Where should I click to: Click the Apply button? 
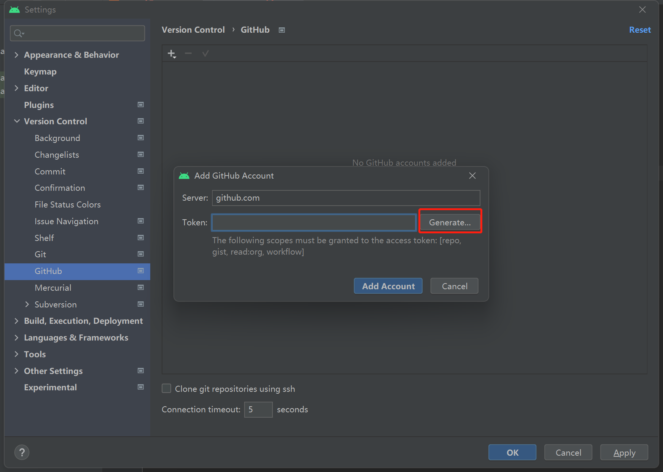[624, 452]
